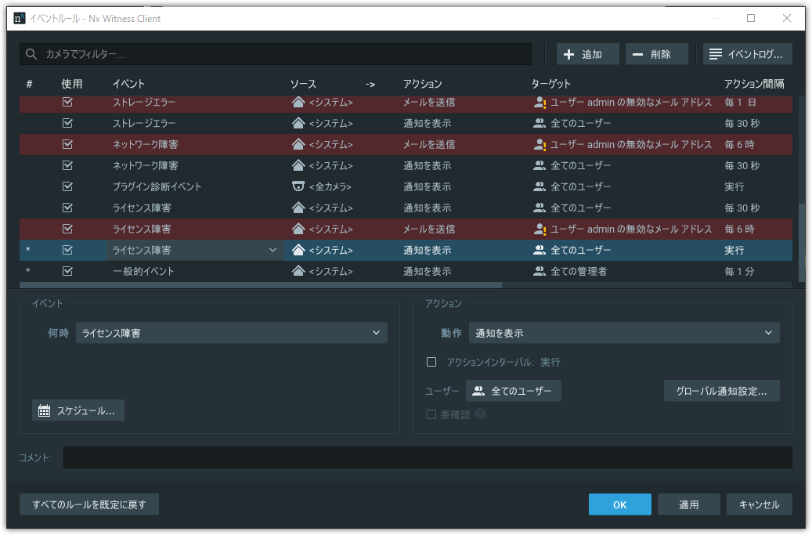The width and height of the screenshot is (812, 535).
Task: Click source house icon of 一般的イベント row
Action: 298,271
